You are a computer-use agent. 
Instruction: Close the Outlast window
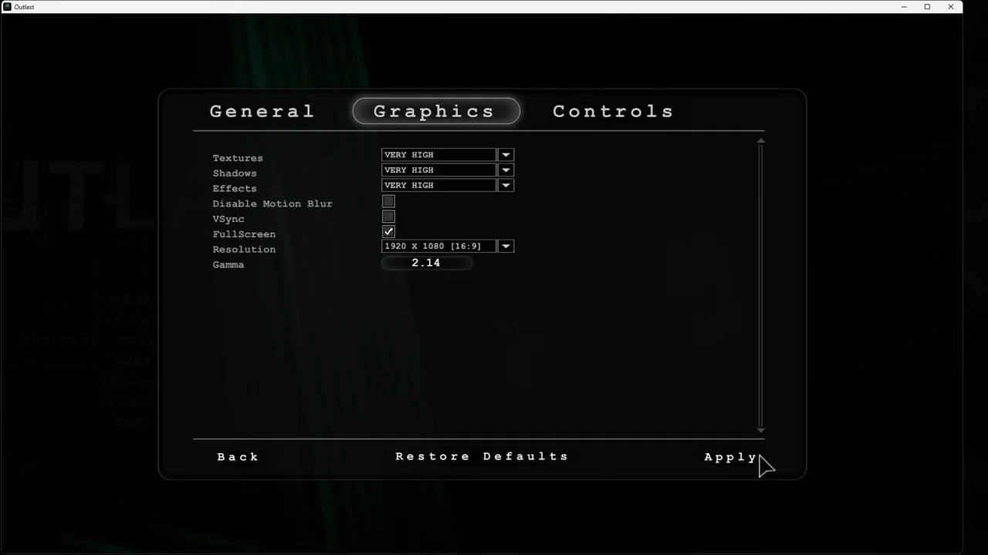click(951, 7)
